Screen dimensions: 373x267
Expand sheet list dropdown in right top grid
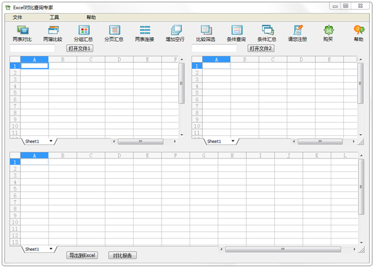[233, 141]
